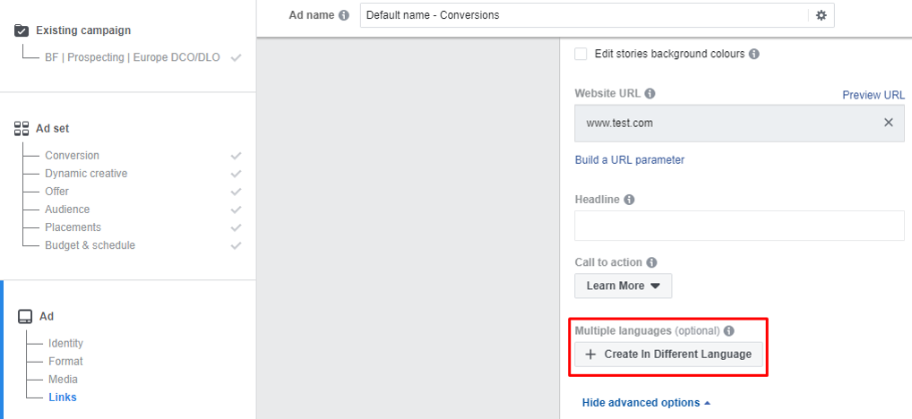Clear the www.test.com URL with the X
912x419 pixels.
pos(889,123)
